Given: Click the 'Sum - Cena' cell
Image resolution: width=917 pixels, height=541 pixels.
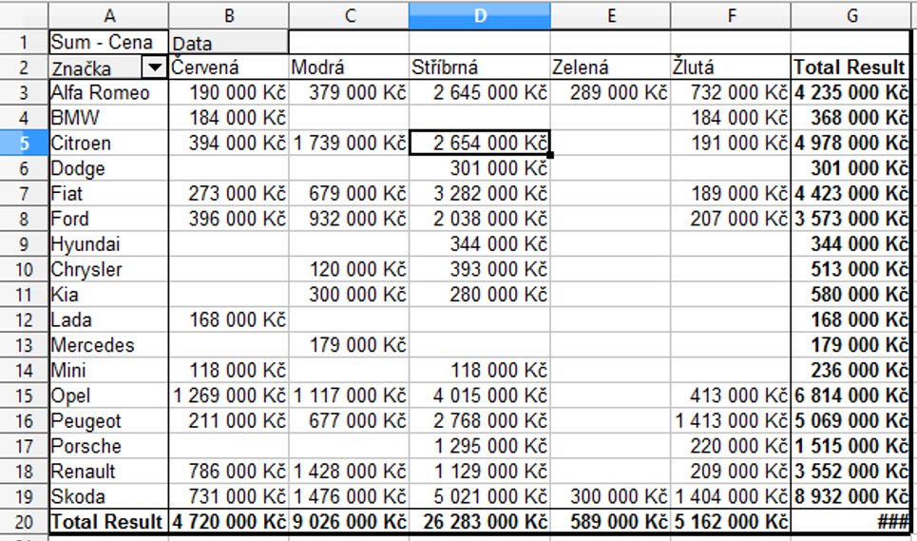Looking at the screenshot, I should (x=108, y=42).
